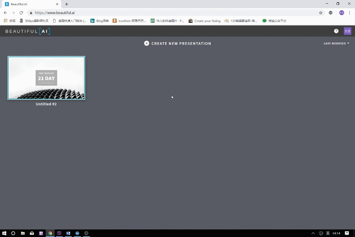Open the 21 Day presentation thumbnail

coord(46,78)
